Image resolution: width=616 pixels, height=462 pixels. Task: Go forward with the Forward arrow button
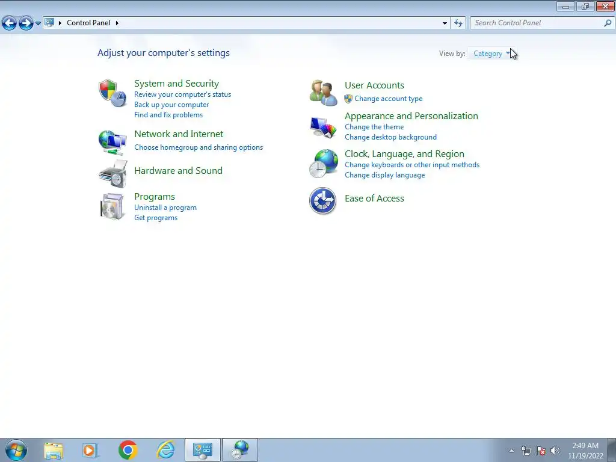tap(26, 23)
